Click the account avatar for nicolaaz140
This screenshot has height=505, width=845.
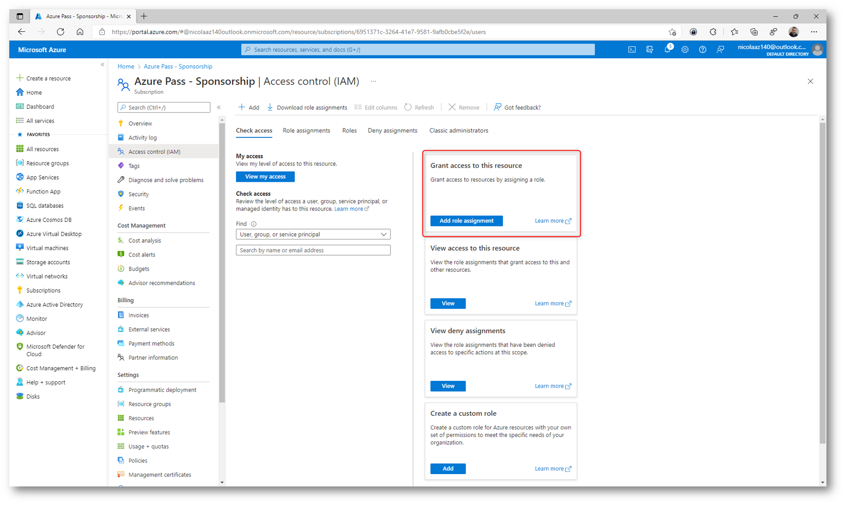(x=817, y=50)
